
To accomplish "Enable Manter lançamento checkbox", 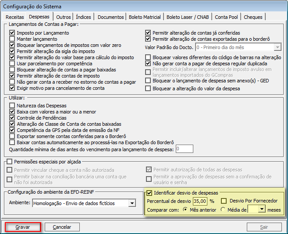I will pos(12,39).
